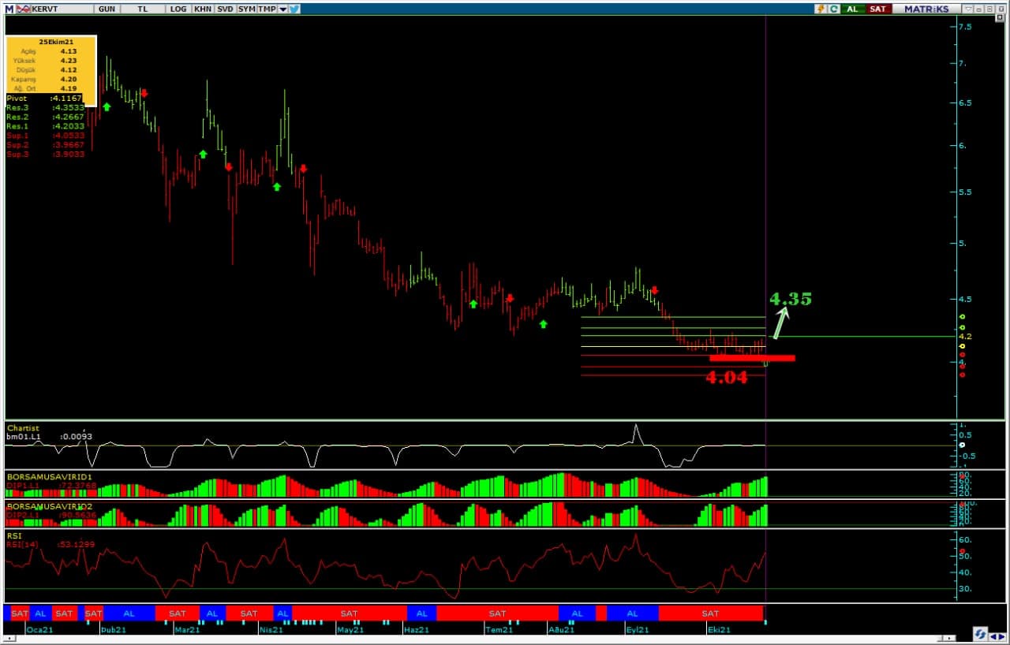Click the top yellow-green pivot circle near 4.35
The width and height of the screenshot is (1010, 645).
click(962, 317)
